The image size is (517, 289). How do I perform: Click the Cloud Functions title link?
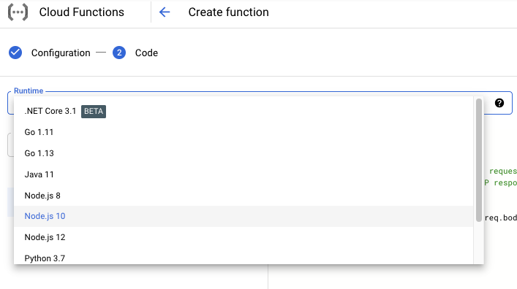coord(81,12)
